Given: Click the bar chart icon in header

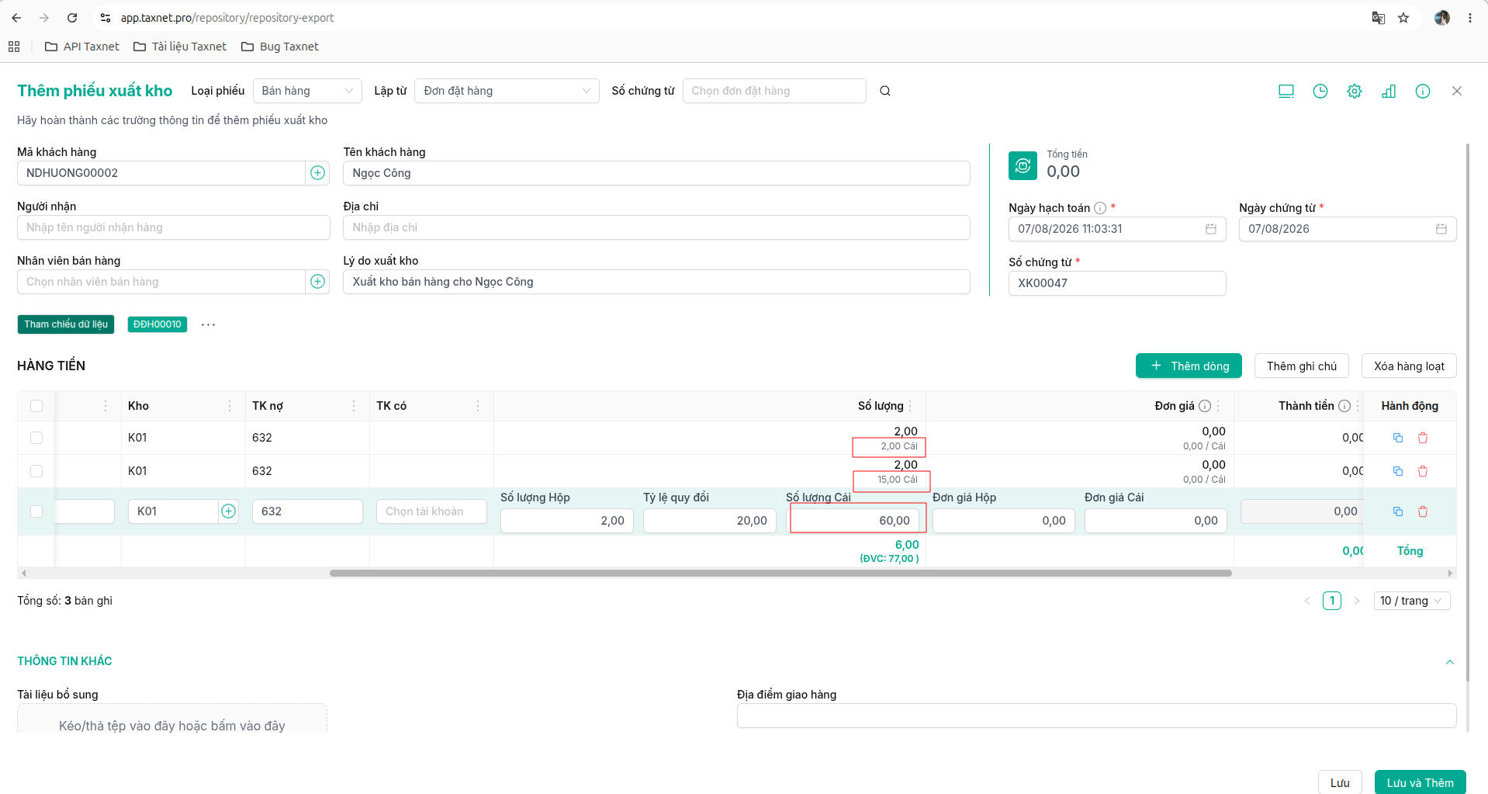Looking at the screenshot, I should tap(1389, 91).
